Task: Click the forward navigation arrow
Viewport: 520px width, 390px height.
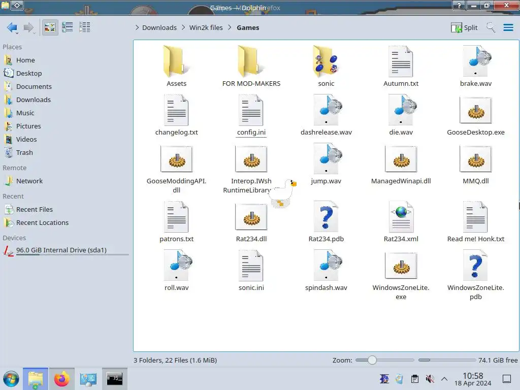Action: tap(29, 27)
